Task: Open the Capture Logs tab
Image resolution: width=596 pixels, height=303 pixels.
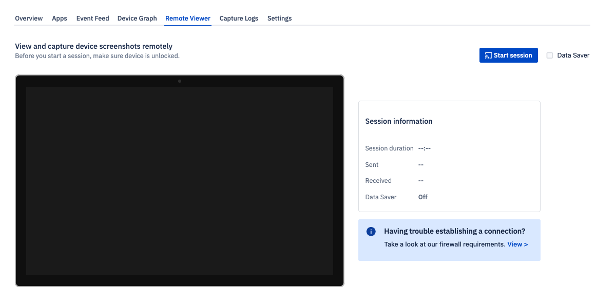Action: [239, 18]
